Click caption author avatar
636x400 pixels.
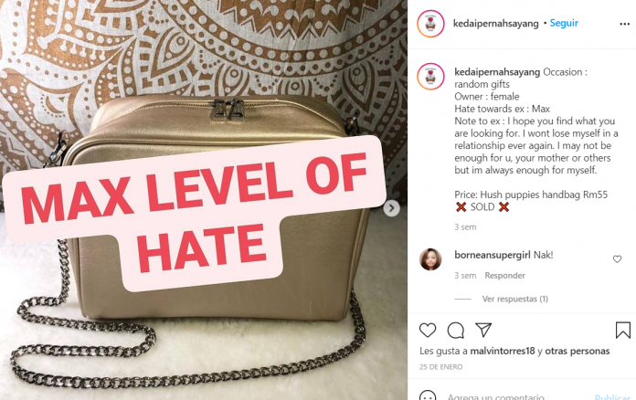(430, 76)
